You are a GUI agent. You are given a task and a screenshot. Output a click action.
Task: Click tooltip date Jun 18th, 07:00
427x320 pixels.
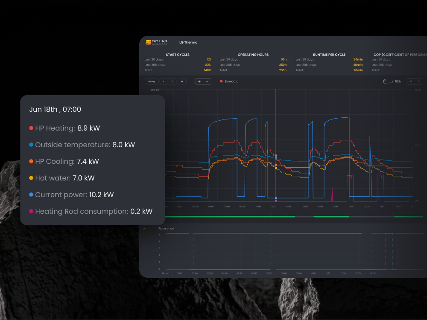pos(55,109)
